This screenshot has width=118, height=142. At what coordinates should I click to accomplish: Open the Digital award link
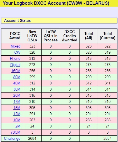pos(15,65)
